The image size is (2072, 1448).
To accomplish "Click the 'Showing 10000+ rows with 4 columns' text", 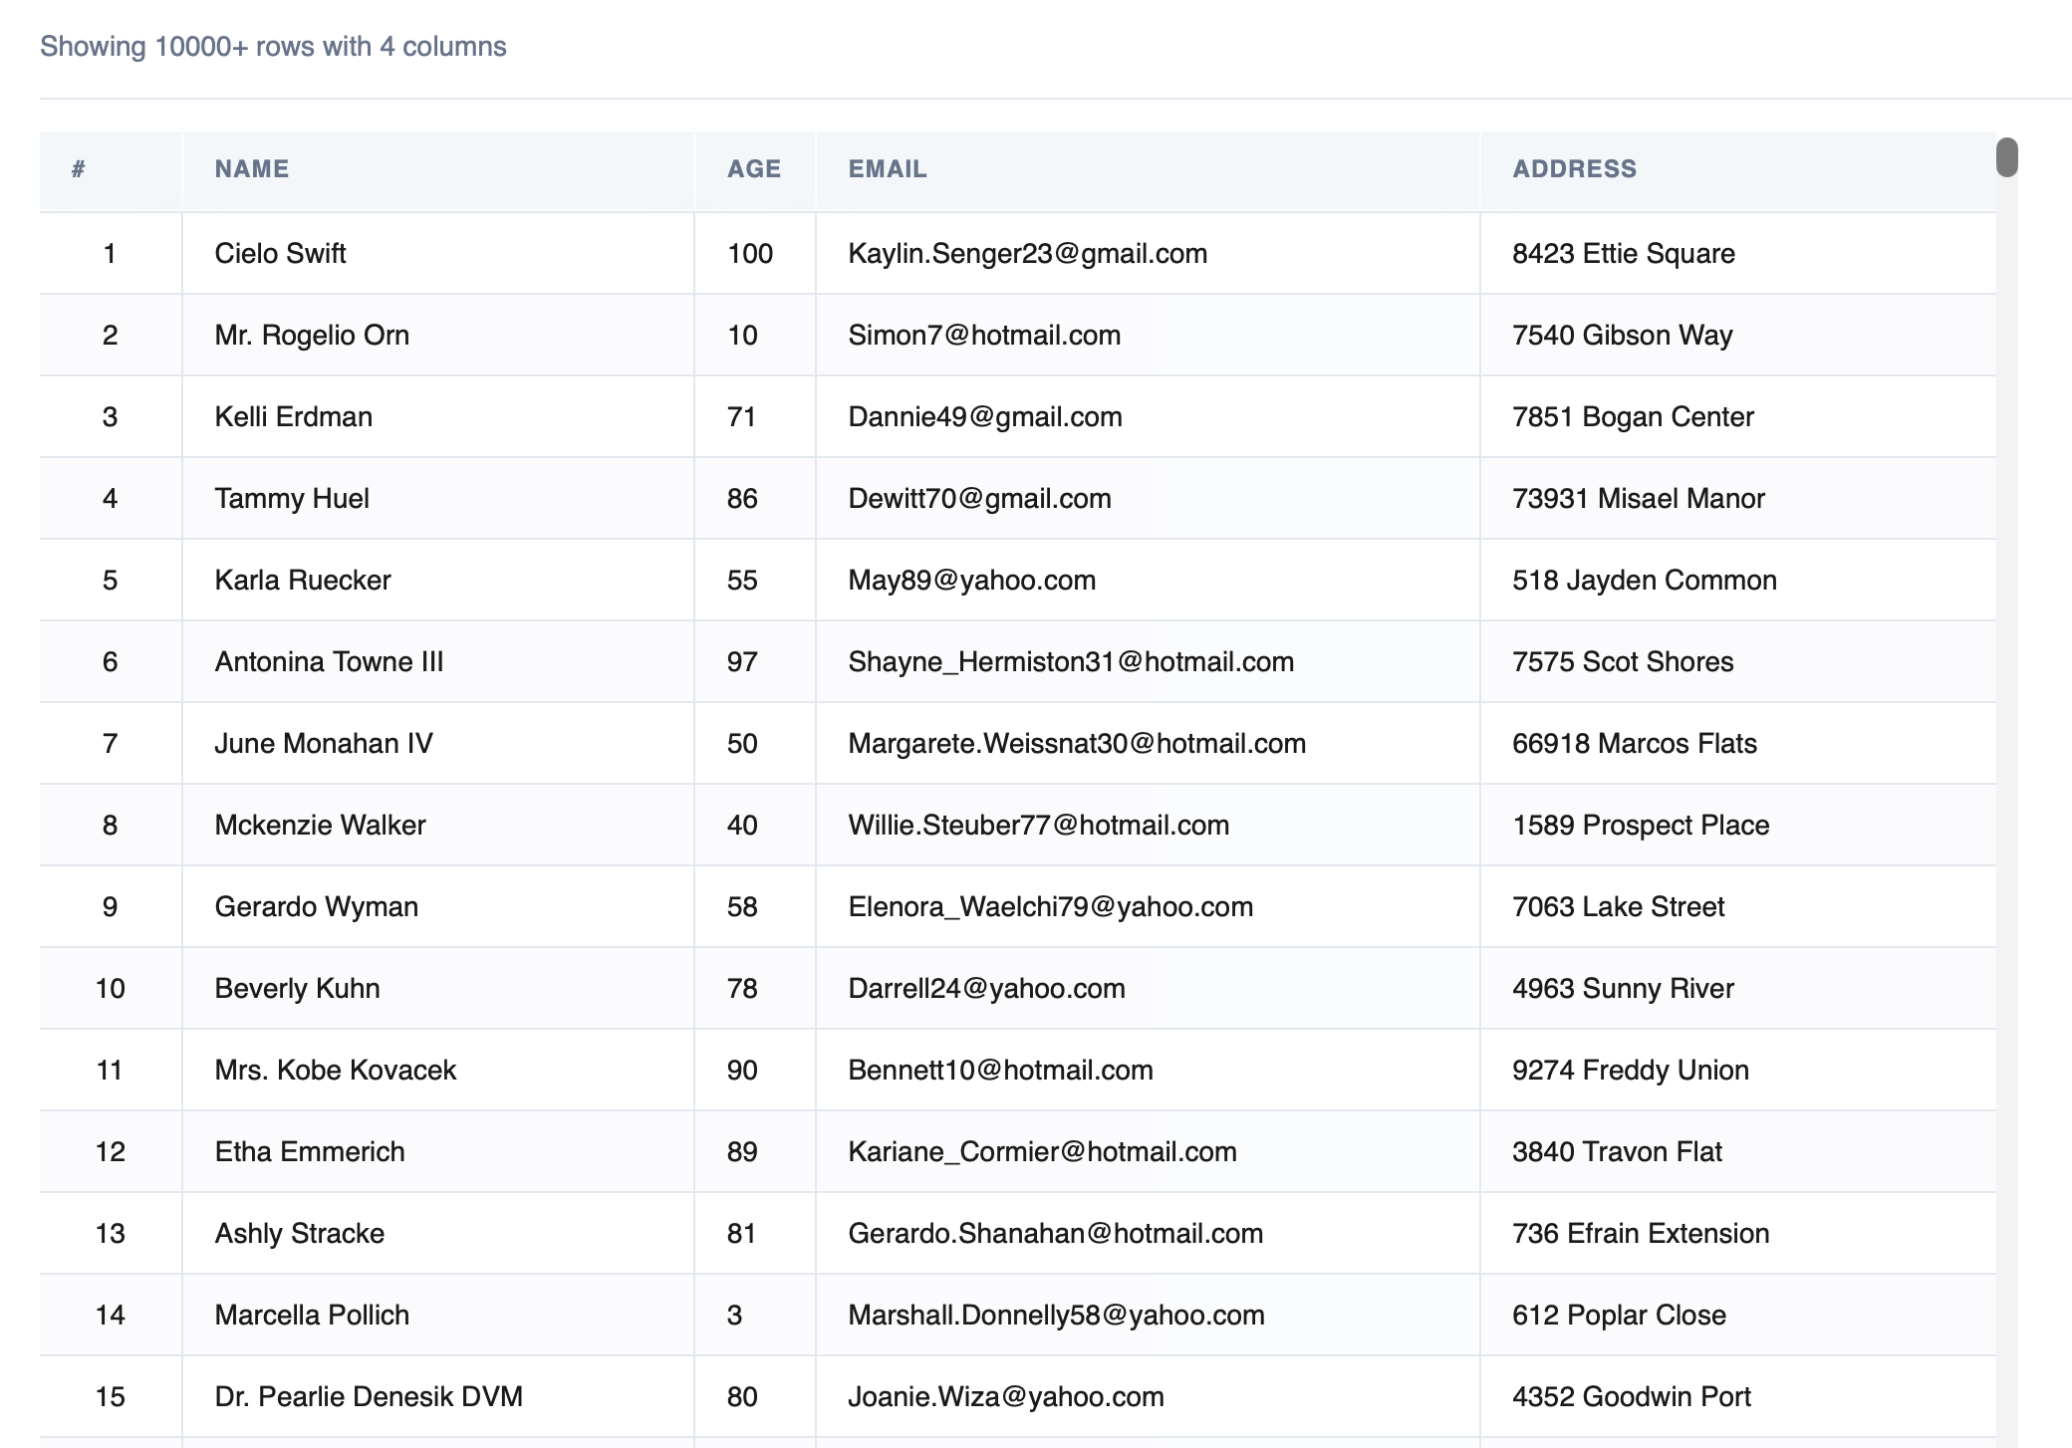I will 272,45.
